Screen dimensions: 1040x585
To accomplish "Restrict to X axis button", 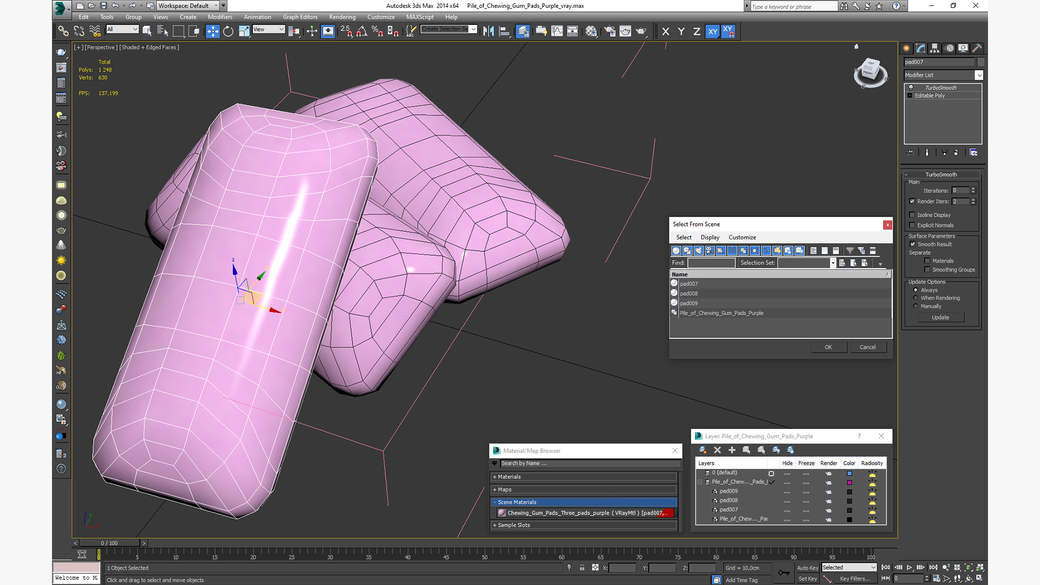I will 666,31.
